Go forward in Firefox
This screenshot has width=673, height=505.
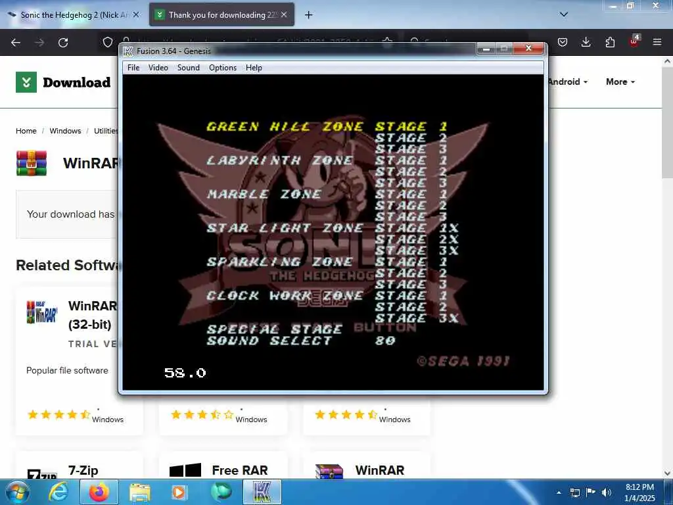[x=39, y=42]
